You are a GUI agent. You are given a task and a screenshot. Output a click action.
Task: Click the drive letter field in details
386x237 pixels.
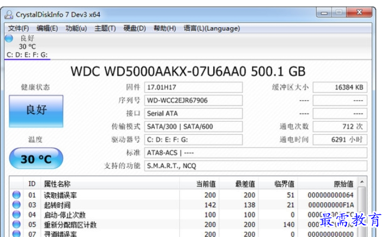(193, 140)
